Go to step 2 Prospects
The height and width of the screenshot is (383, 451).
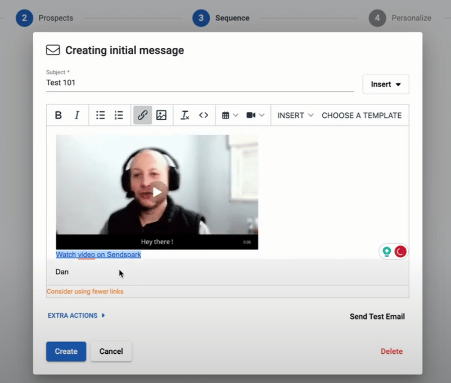point(44,18)
